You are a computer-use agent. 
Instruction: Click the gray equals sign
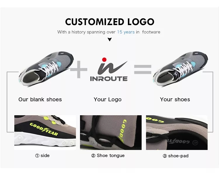142,69
